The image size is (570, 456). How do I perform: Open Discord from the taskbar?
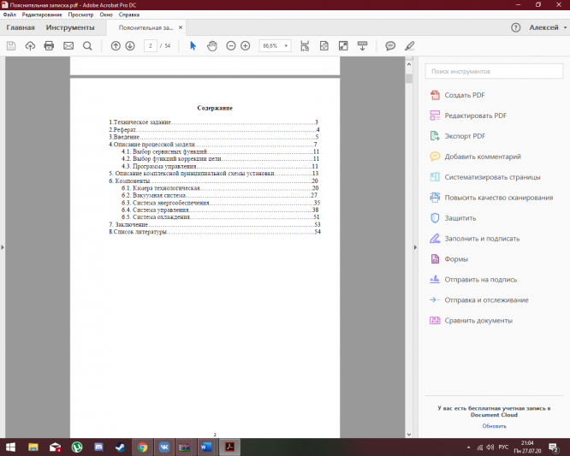click(98, 447)
